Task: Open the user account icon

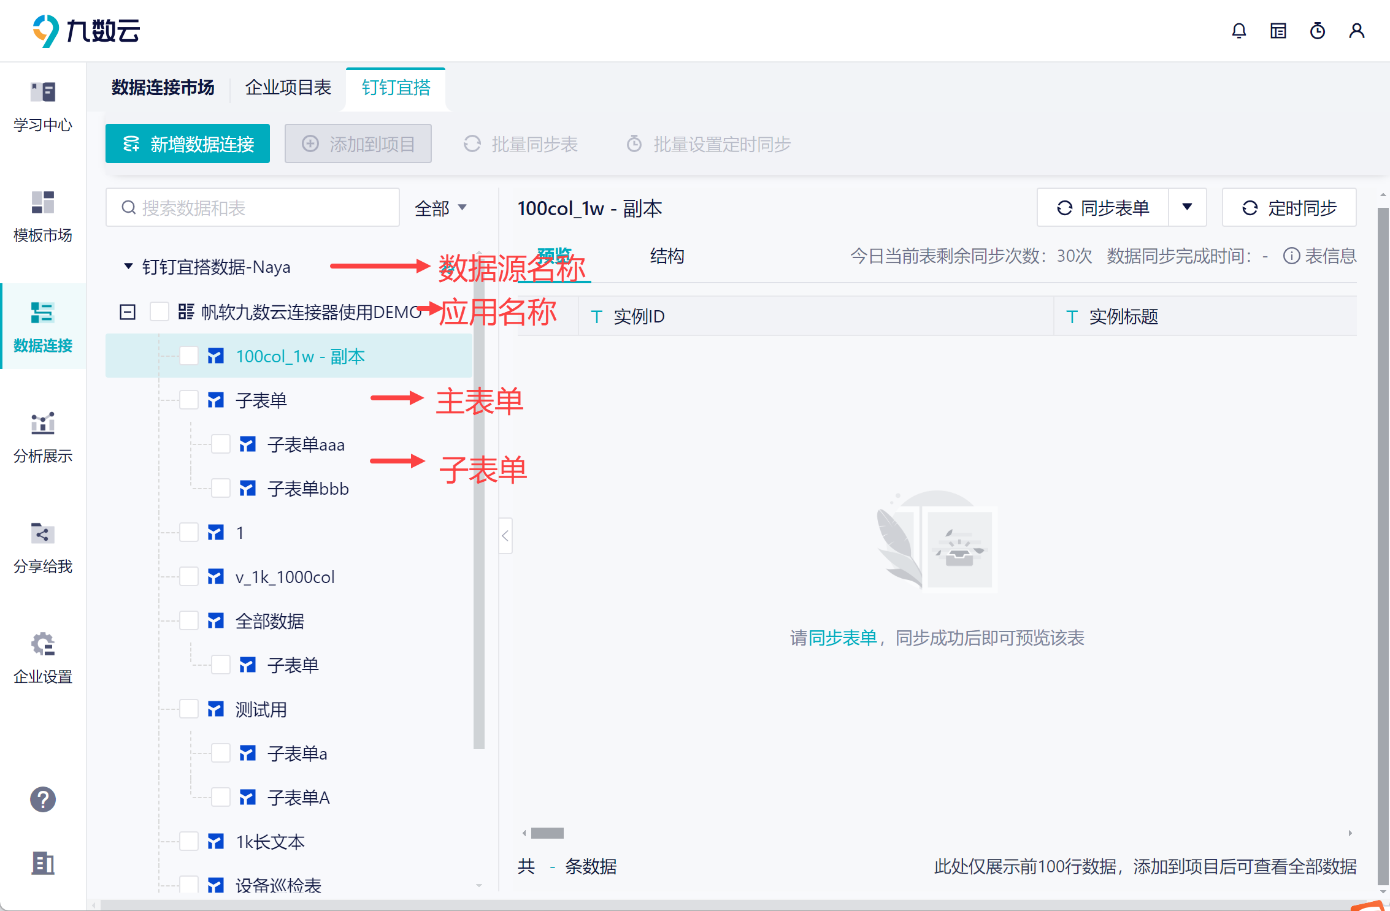Action: tap(1356, 31)
